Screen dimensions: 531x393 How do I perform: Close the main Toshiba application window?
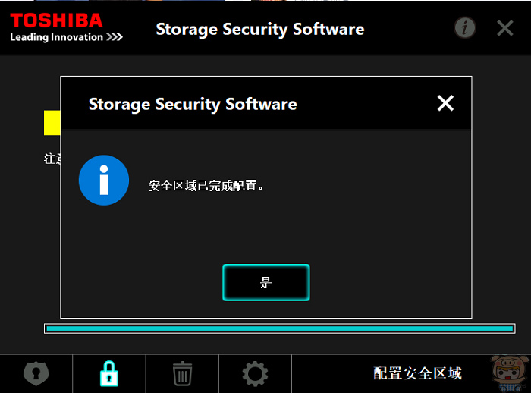tap(505, 28)
